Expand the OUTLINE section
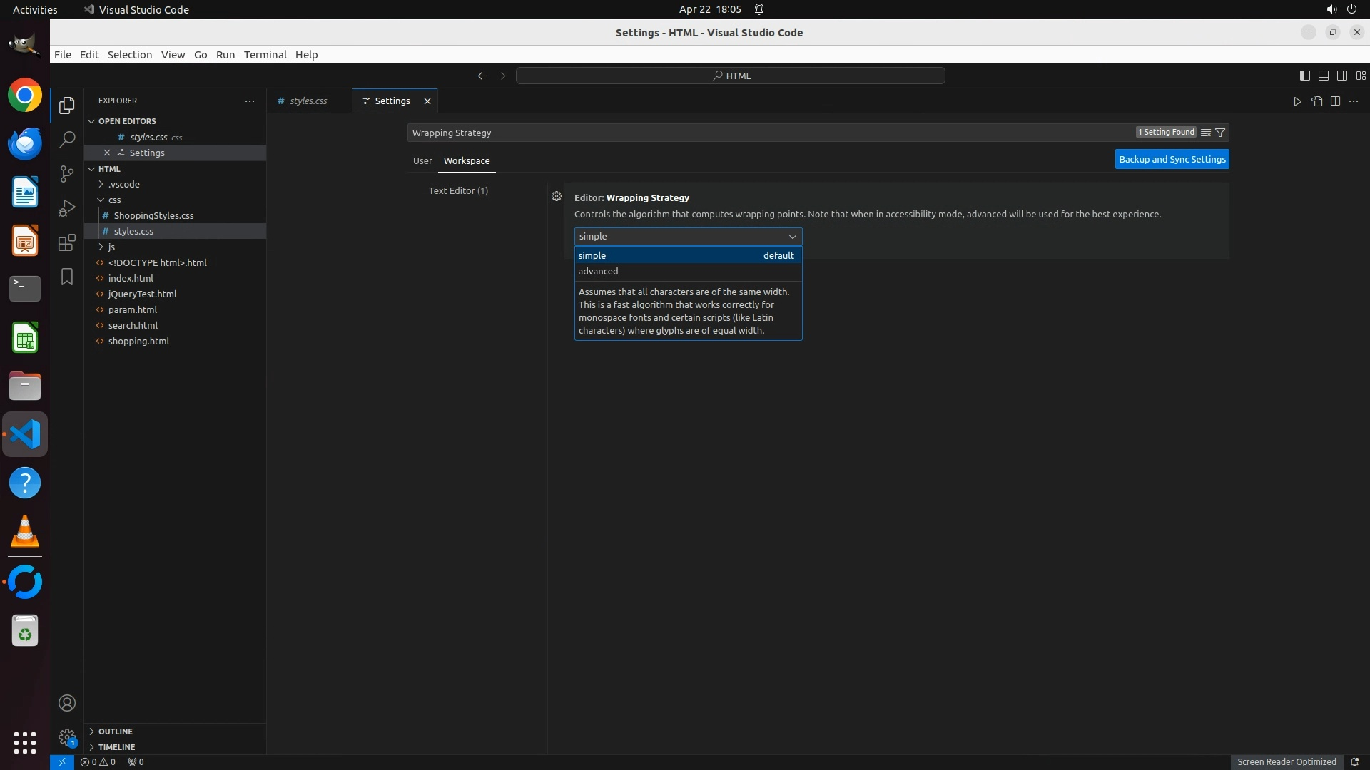This screenshot has width=1370, height=770. coord(116,731)
